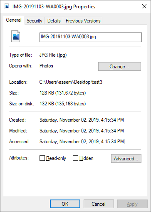Go to the General tab

click(x=14, y=20)
